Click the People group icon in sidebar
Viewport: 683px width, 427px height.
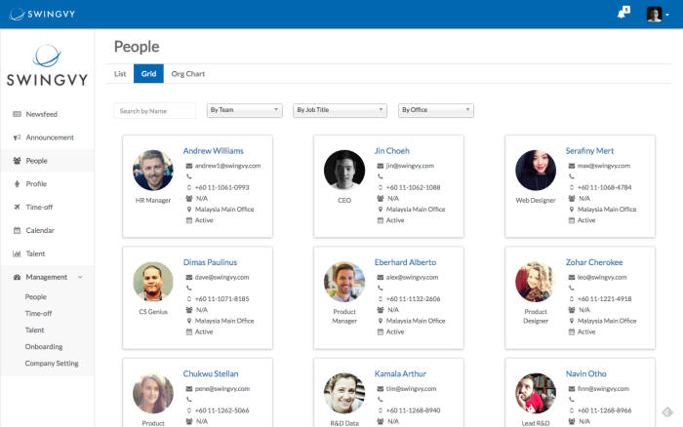tap(17, 161)
